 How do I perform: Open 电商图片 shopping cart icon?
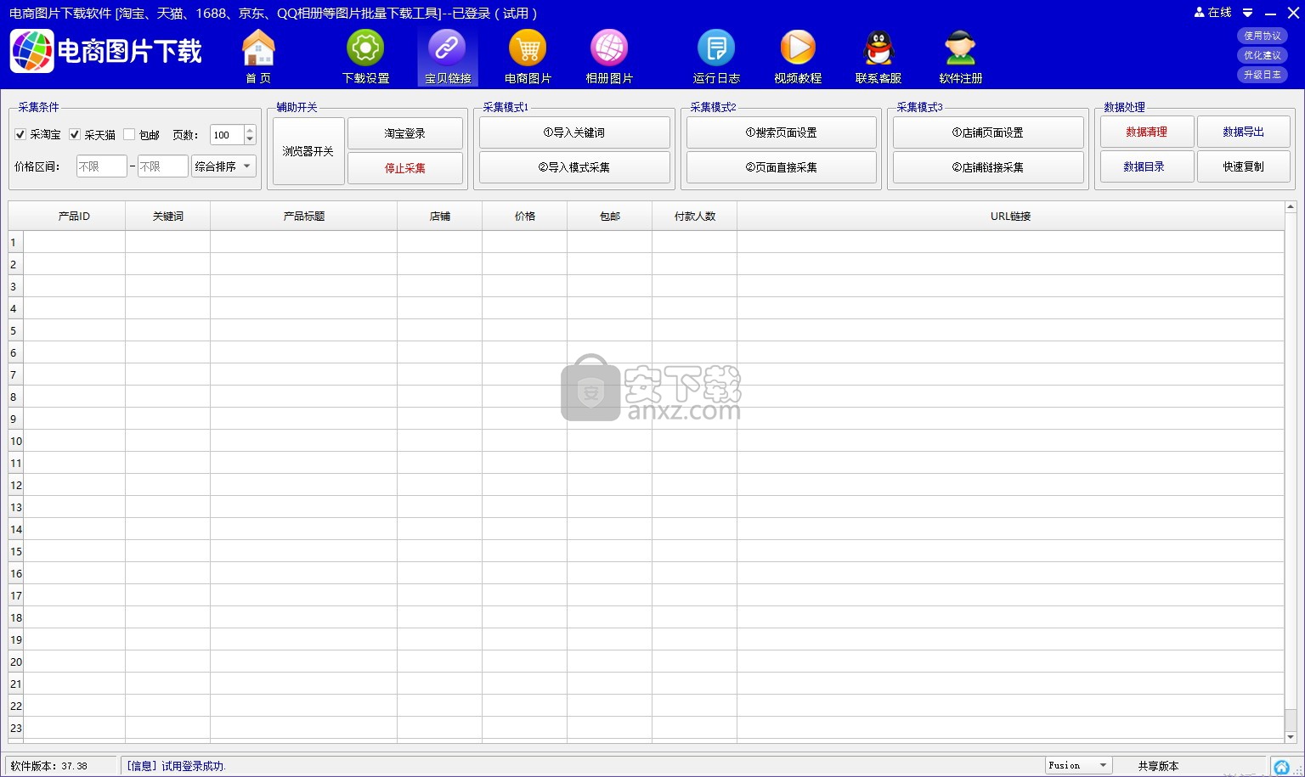[x=528, y=48]
